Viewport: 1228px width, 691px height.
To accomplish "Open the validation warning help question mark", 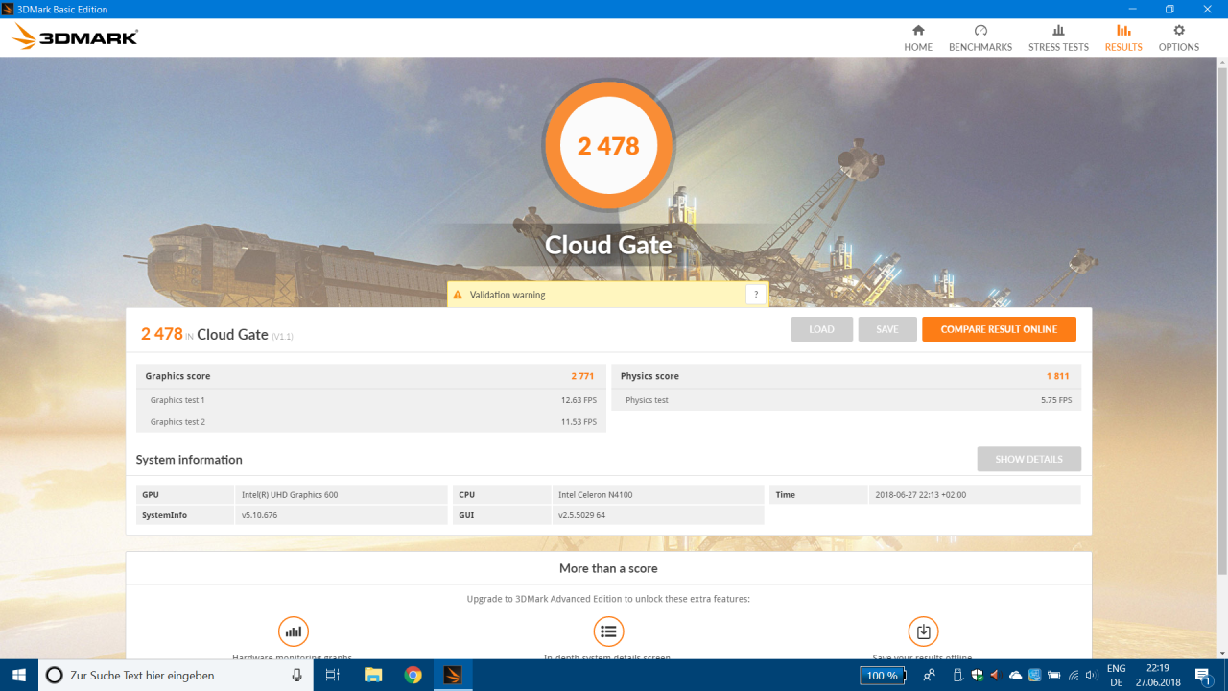I will click(756, 295).
